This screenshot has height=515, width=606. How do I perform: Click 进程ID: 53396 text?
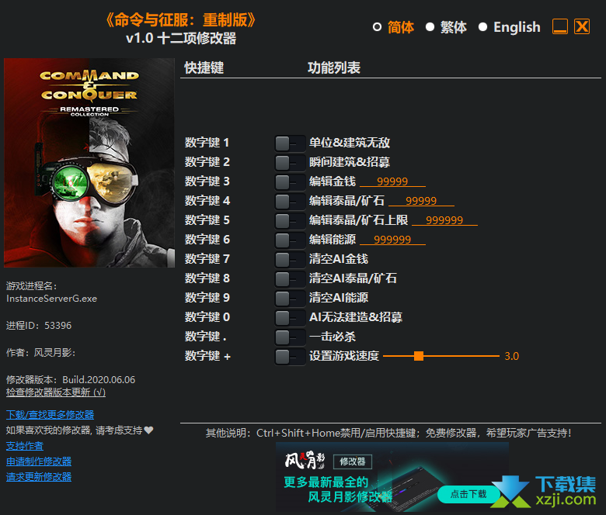39,326
